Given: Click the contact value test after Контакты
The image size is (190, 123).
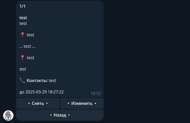Looking at the screenshot, I should (52, 80).
